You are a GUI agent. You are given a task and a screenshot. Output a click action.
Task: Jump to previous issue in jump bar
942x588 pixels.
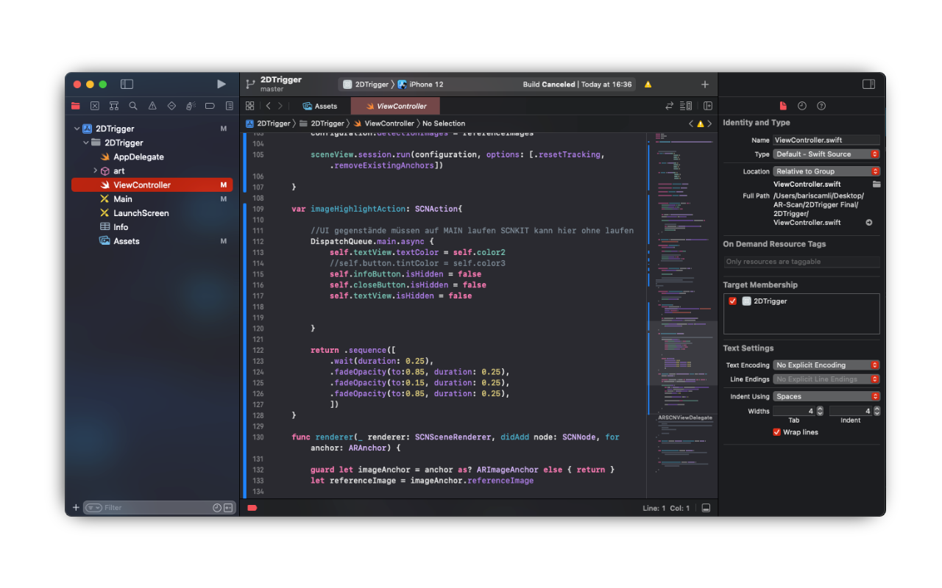coord(691,123)
